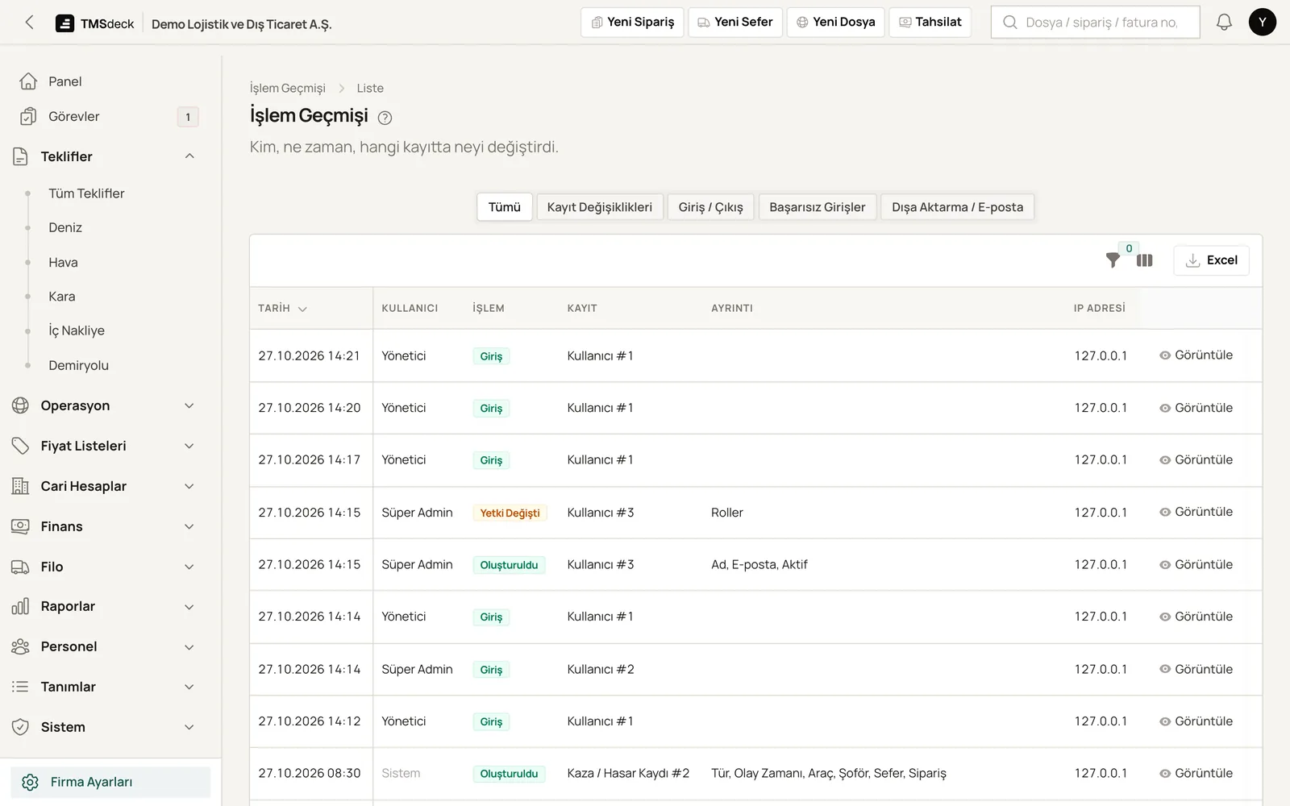Click the help icon beside İşlem Geçmişi
Viewport: 1290px width, 806px height.
pos(385,118)
